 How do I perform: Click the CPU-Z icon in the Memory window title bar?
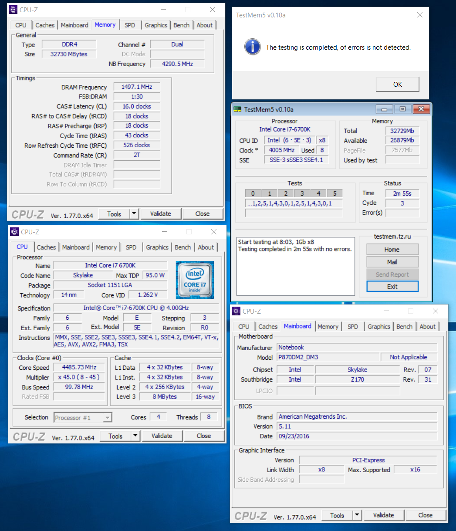14,10
